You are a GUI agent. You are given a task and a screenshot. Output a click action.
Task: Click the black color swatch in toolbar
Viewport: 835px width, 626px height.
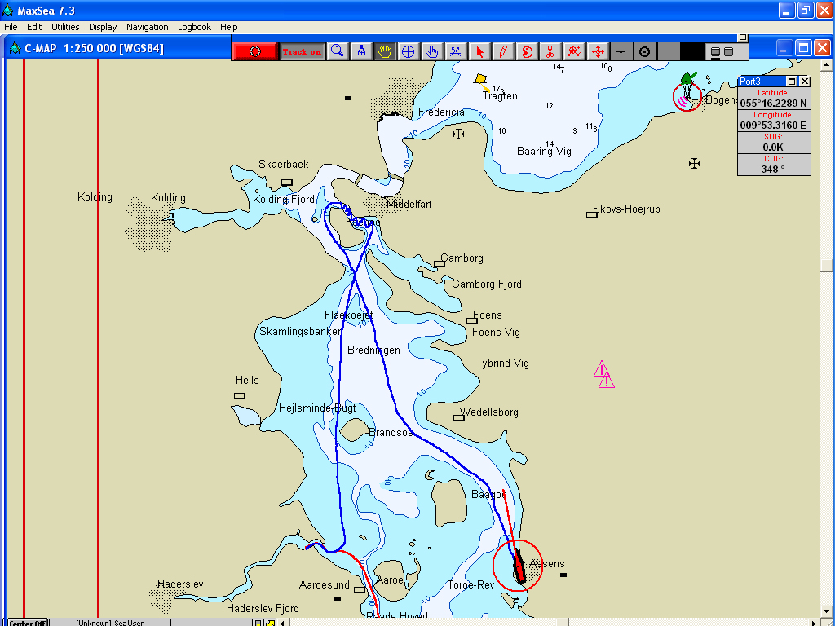691,51
